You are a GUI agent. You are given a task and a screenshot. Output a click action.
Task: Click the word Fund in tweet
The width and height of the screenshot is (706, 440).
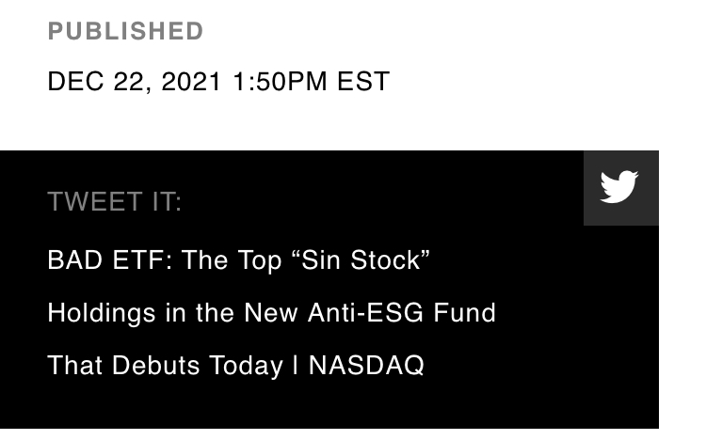pyautogui.click(x=464, y=312)
